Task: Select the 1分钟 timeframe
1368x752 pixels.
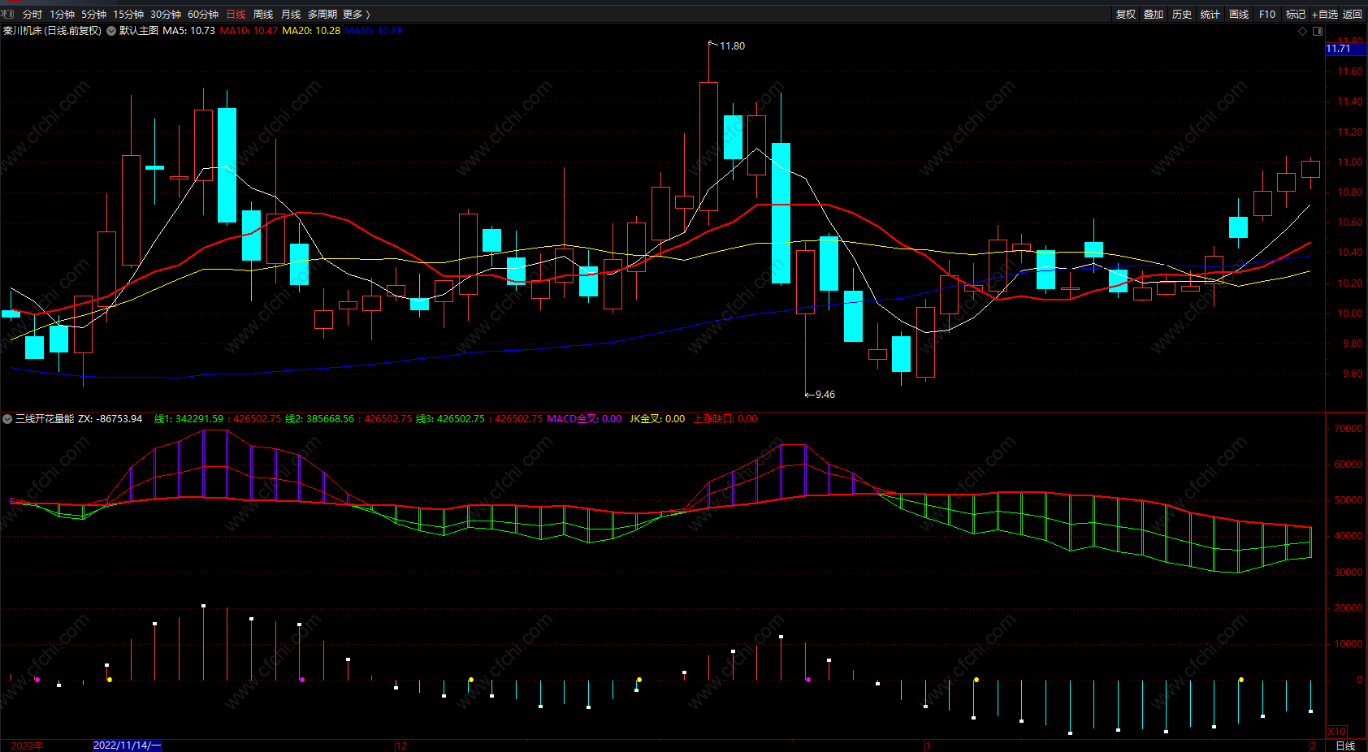Action: [63, 15]
